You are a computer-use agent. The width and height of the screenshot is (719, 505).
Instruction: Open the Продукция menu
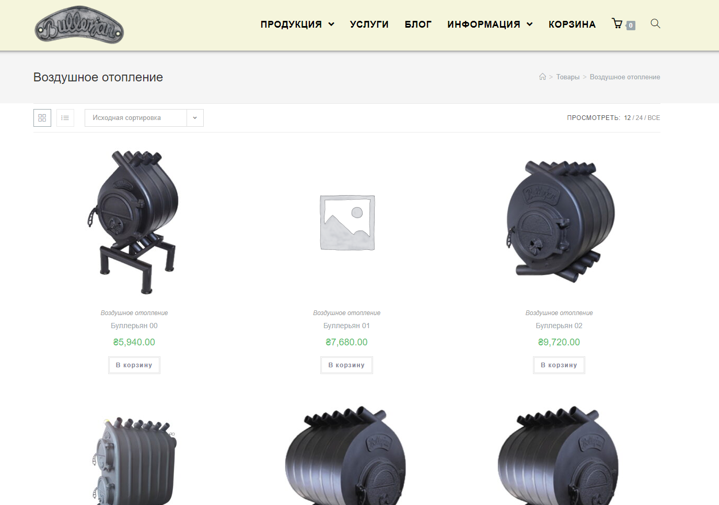[297, 24]
